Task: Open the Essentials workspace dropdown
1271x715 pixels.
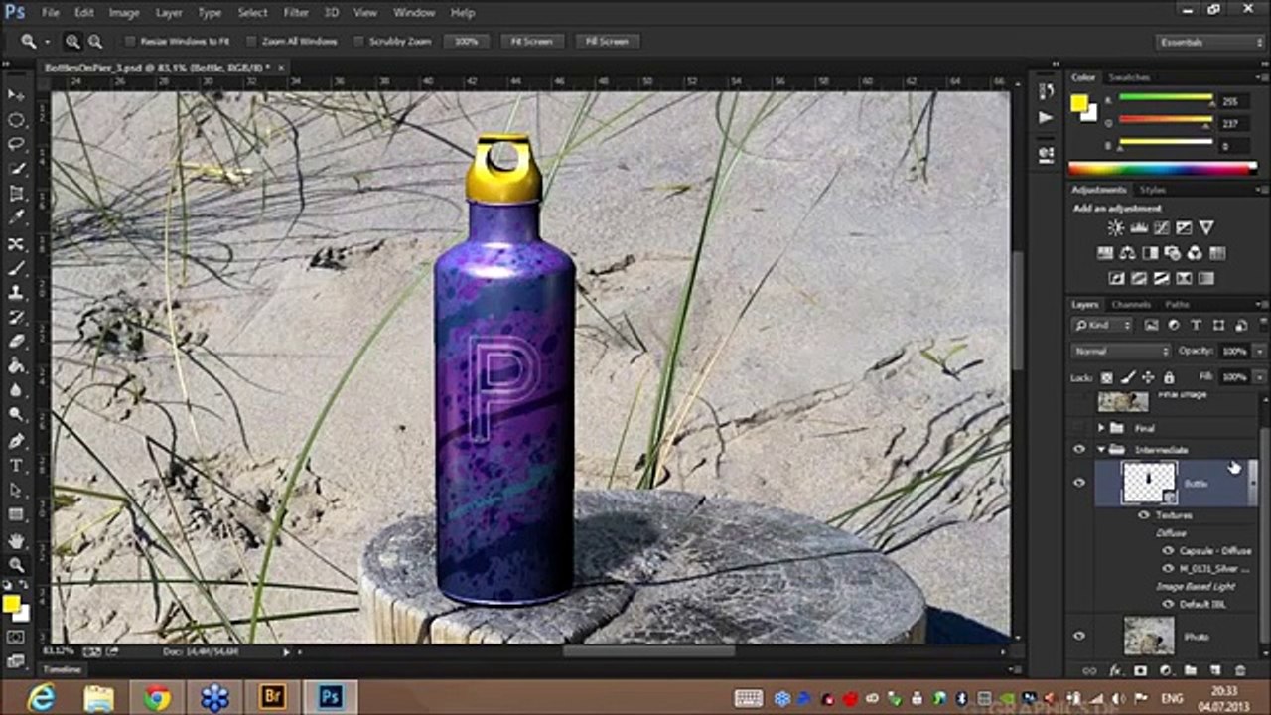Action: (x=1210, y=42)
